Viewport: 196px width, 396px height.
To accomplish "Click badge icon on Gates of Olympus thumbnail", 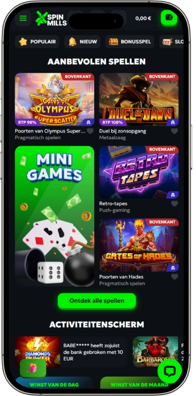I will [x=89, y=122].
